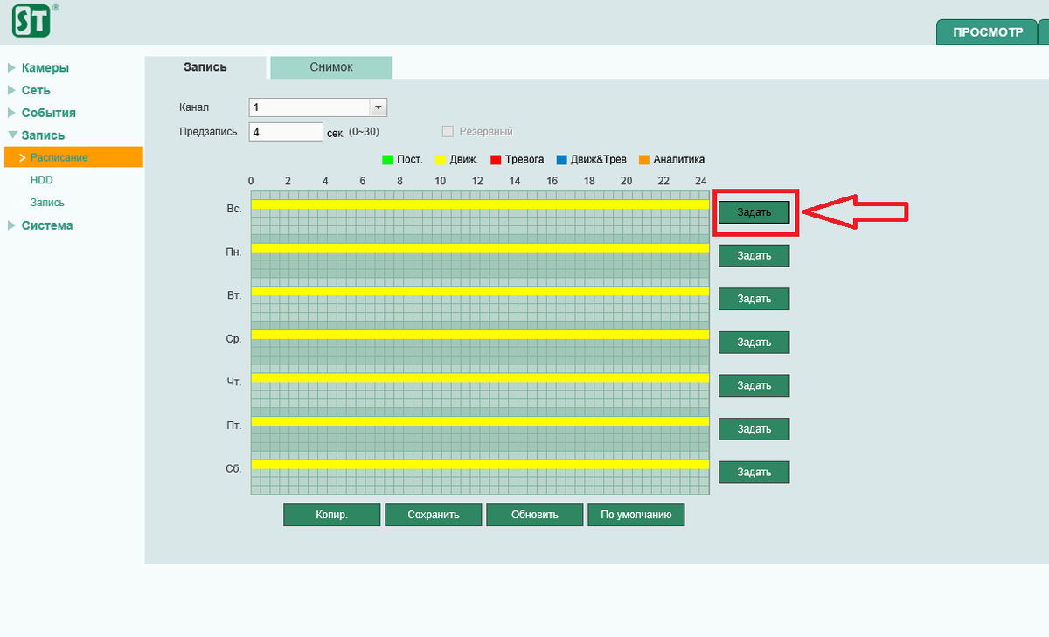Open the HDD sidebar item
This screenshot has height=637, width=1049.
tap(42, 180)
